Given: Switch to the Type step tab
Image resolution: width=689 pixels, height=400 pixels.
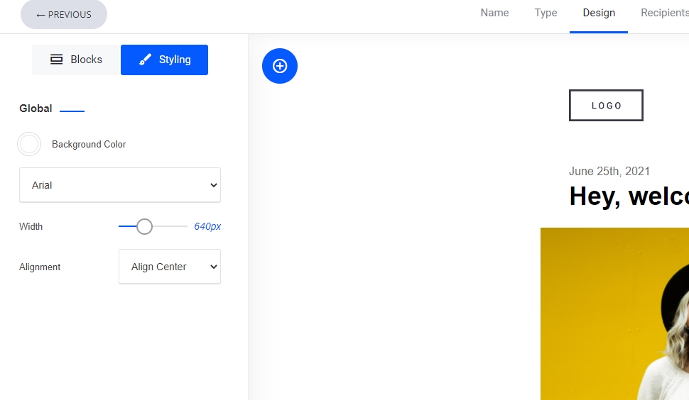Looking at the screenshot, I should tap(546, 13).
